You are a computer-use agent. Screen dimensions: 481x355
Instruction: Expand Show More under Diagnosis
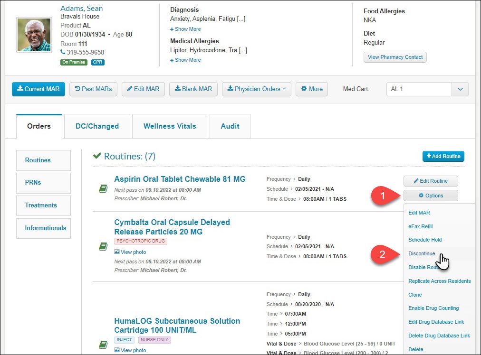click(x=185, y=29)
